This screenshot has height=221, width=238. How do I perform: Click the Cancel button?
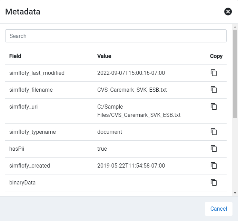[218, 209]
